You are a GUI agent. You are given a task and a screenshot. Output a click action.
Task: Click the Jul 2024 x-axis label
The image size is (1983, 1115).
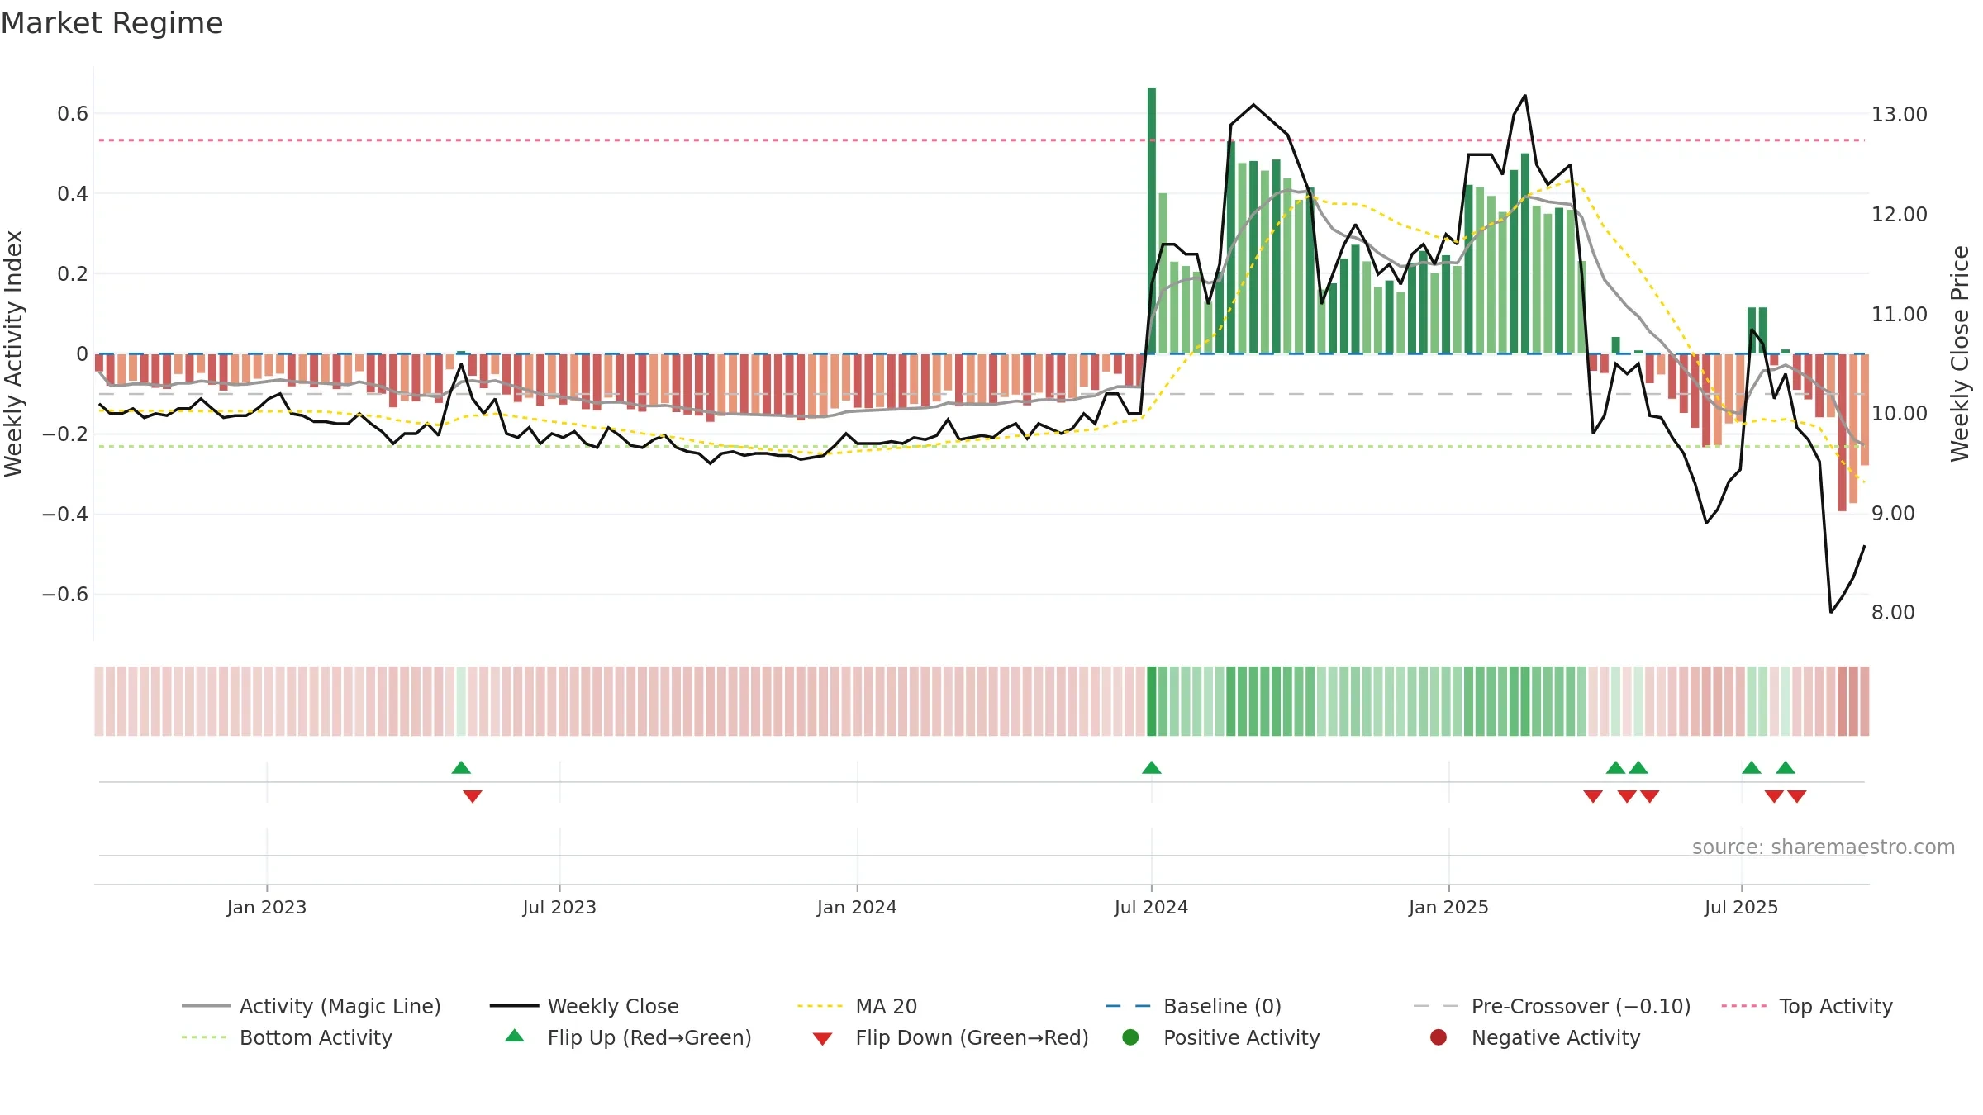pyautogui.click(x=1151, y=908)
